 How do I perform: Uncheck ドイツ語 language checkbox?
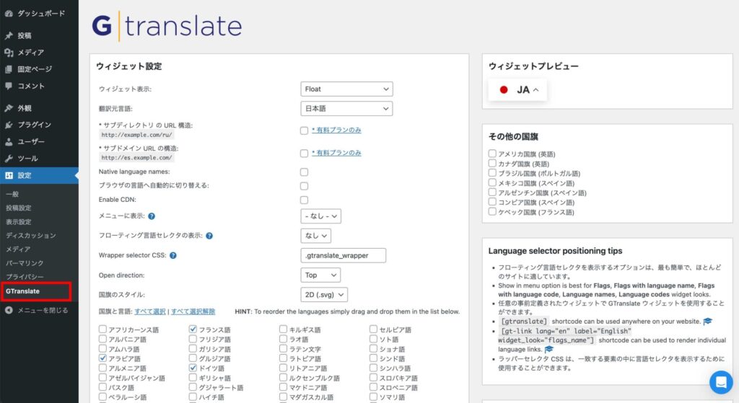click(x=193, y=368)
